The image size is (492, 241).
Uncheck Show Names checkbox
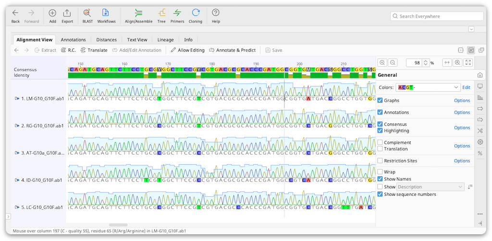point(380,179)
